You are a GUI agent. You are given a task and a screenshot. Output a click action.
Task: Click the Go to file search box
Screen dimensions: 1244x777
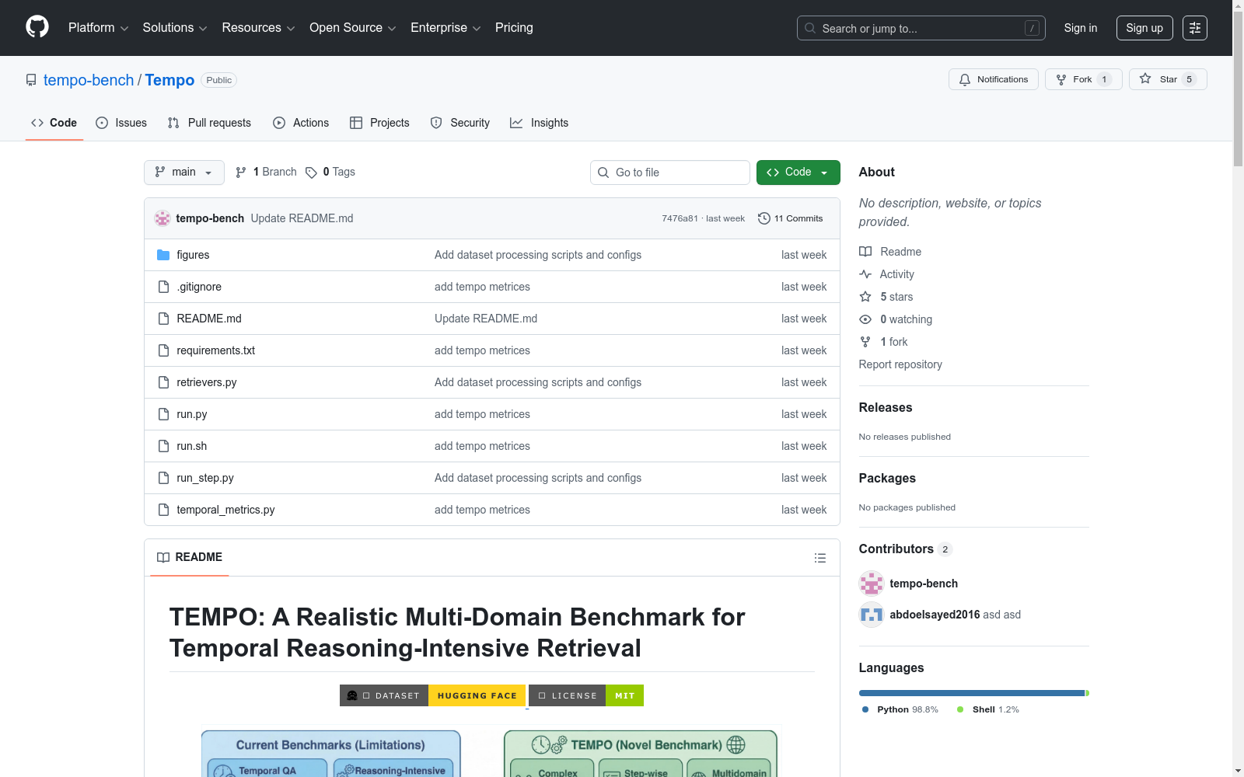[670, 172]
